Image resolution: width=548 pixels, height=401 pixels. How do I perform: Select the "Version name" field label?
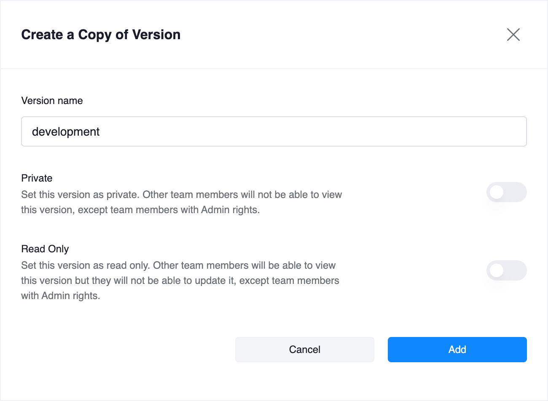(52, 101)
